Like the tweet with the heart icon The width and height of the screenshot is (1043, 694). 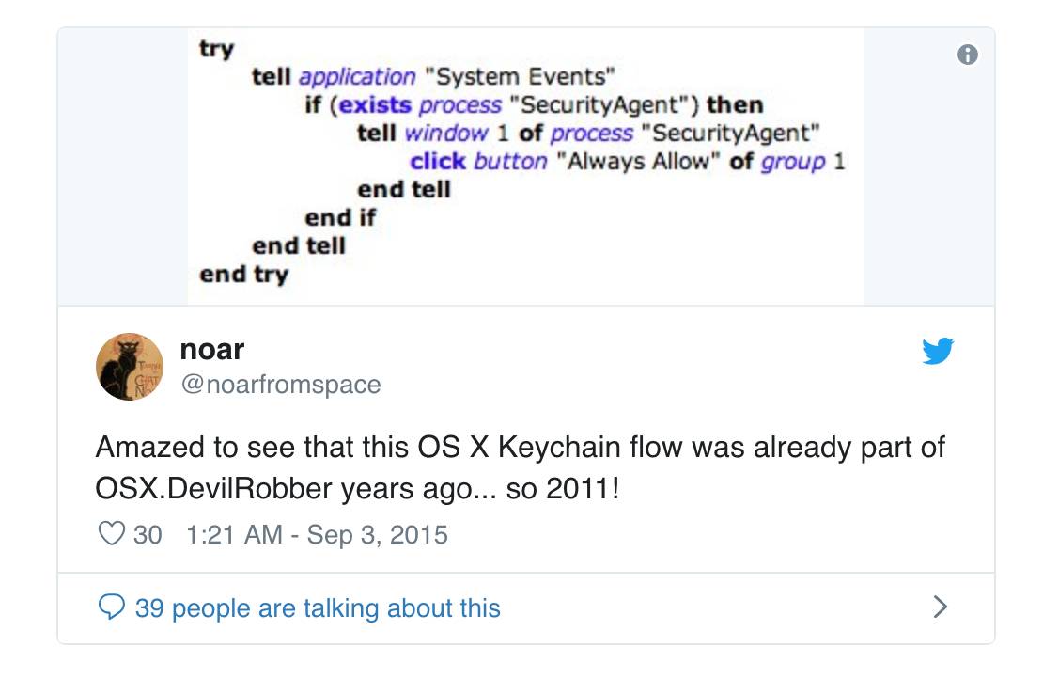111,534
